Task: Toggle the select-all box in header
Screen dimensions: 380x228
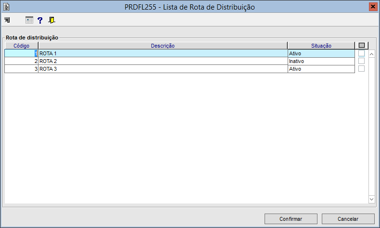Action: point(362,45)
